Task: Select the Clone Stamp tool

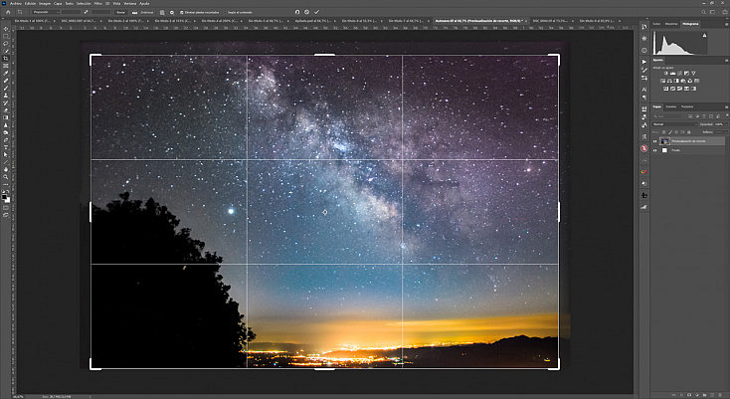Action: pos(6,96)
